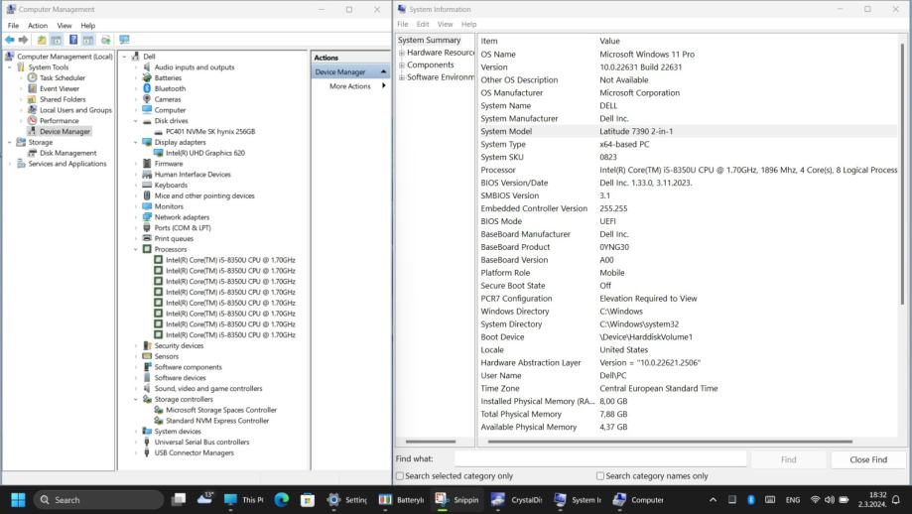Expand the Components node in System Information
Viewport: 912px width, 514px height.
pos(401,65)
